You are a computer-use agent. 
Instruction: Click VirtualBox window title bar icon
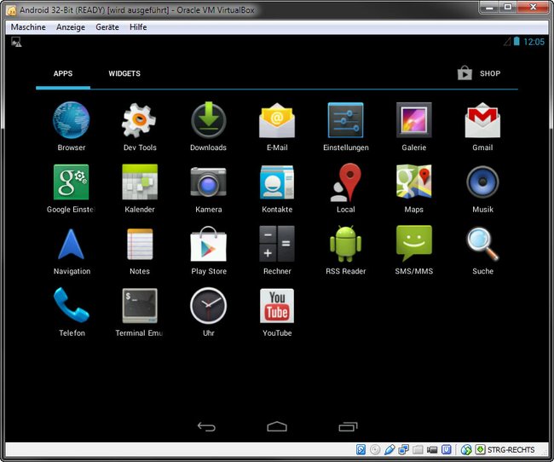click(12, 10)
